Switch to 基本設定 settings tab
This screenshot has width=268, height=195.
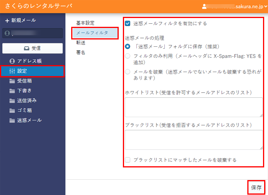[x=85, y=23]
